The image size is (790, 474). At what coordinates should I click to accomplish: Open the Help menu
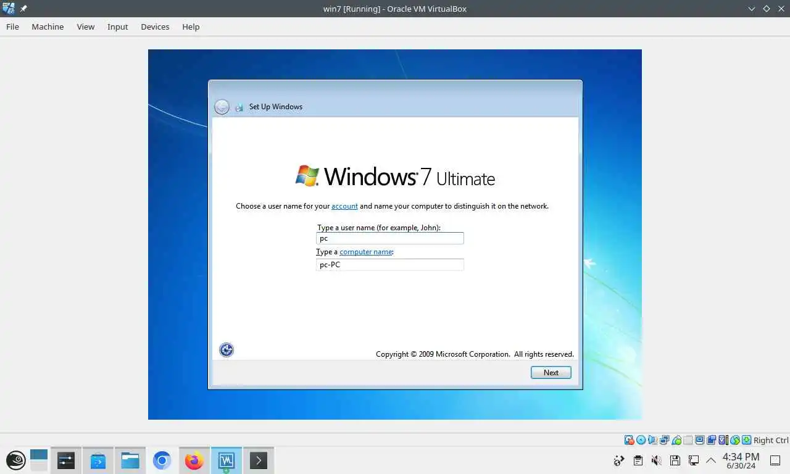(191, 27)
